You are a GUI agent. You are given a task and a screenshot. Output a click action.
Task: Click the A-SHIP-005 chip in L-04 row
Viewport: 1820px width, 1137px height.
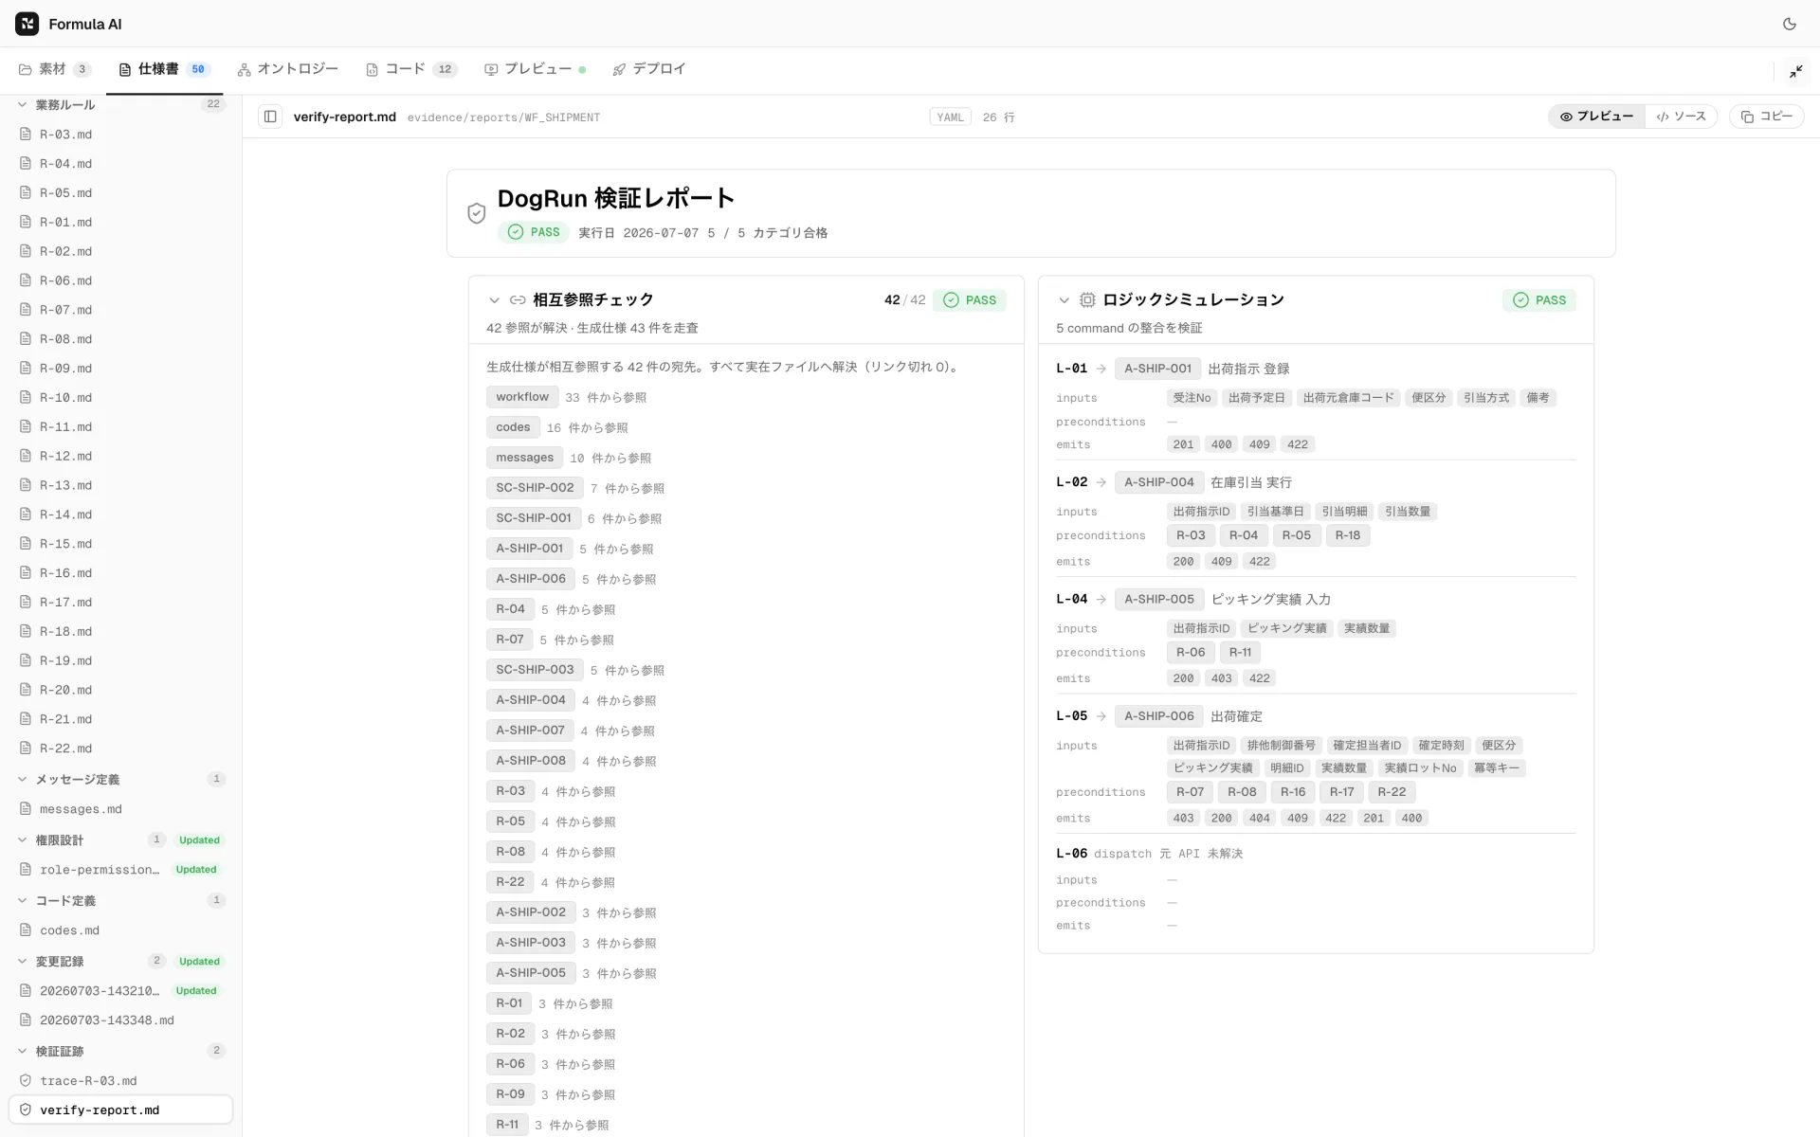(1159, 600)
